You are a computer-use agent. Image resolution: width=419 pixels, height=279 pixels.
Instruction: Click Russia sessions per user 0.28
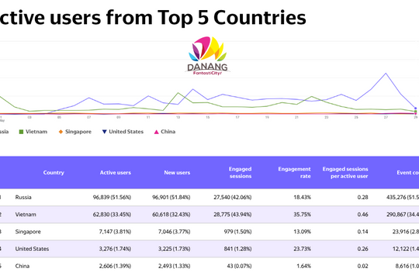click(363, 198)
